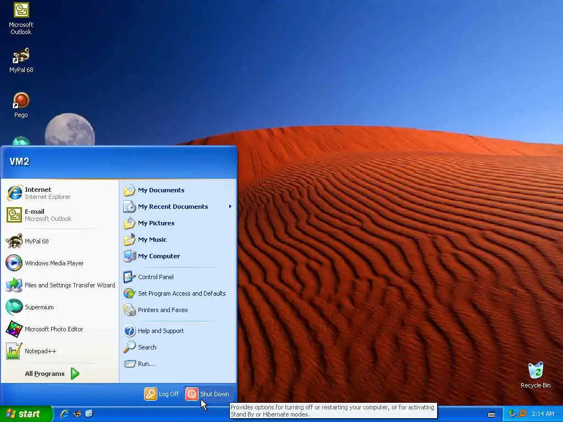
Task: Launch Windows Media Player
Action: 59,263
